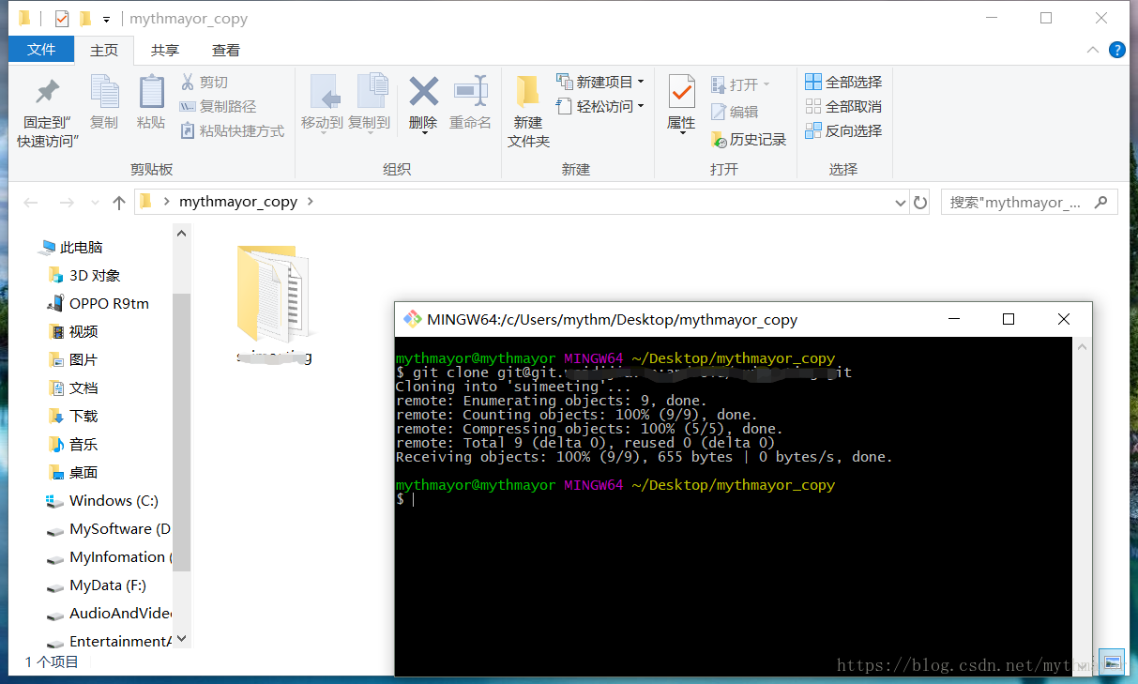Open Delete (删除) dropdown arrow
This screenshot has width=1138, height=684.
424,133
